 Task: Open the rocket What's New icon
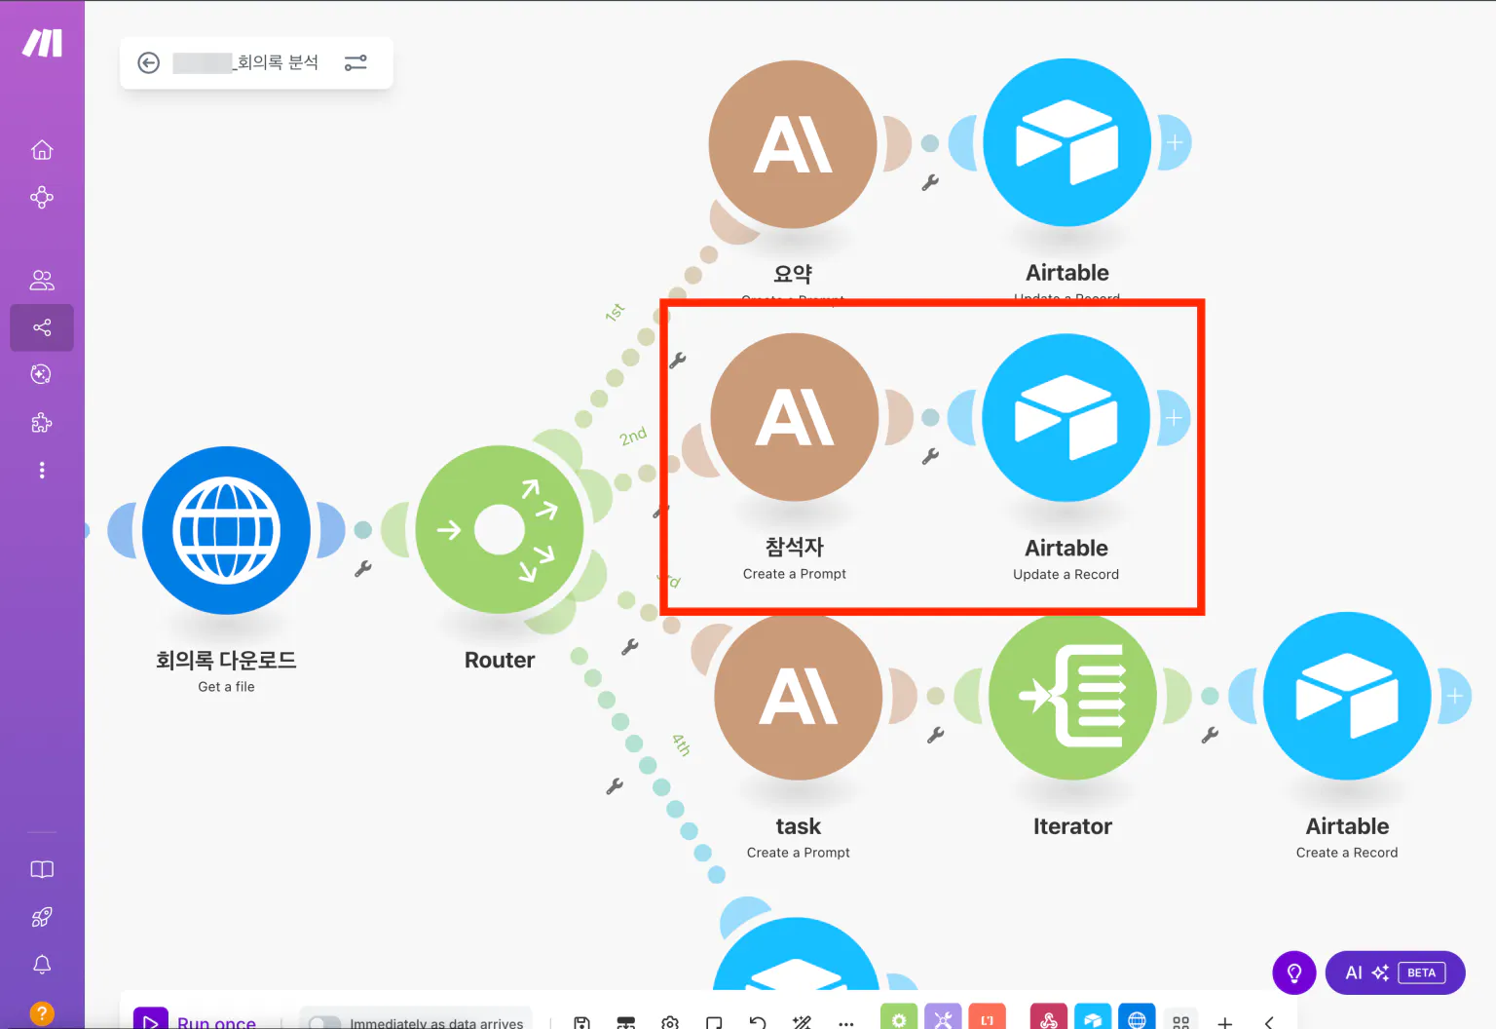tap(42, 917)
